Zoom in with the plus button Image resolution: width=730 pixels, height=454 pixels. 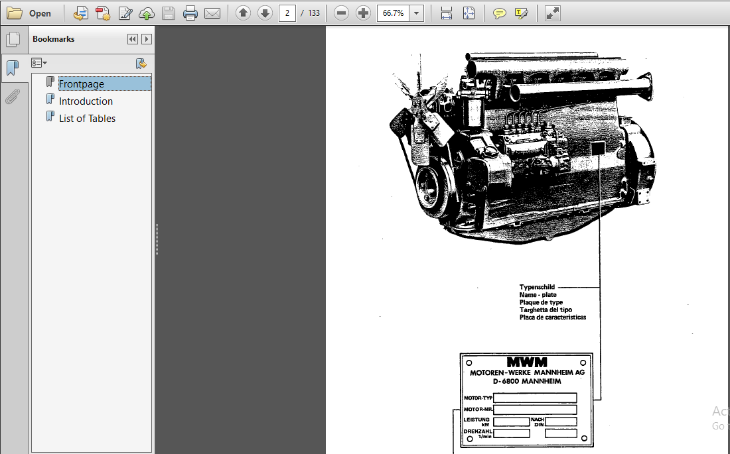tap(363, 13)
